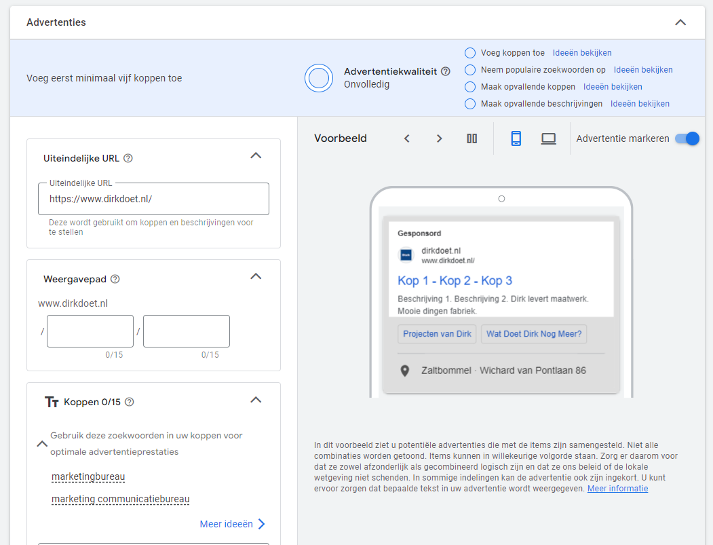Open side-by-side columns preview view
The image size is (713, 545).
pos(472,138)
